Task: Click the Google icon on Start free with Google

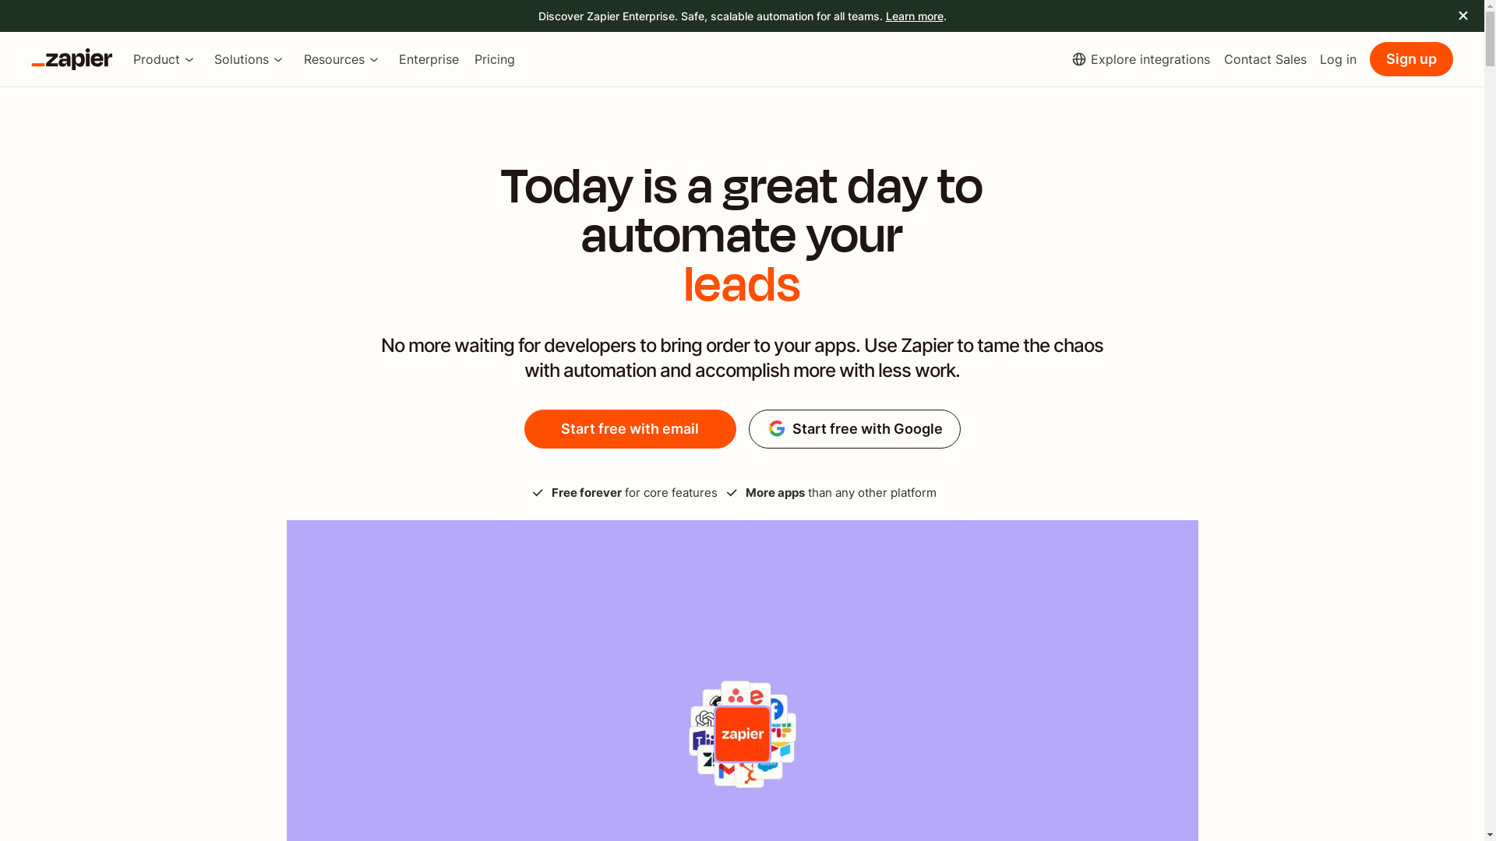Action: pos(777,429)
